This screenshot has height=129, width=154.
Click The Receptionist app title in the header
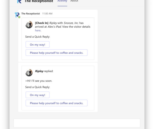[39, 1]
